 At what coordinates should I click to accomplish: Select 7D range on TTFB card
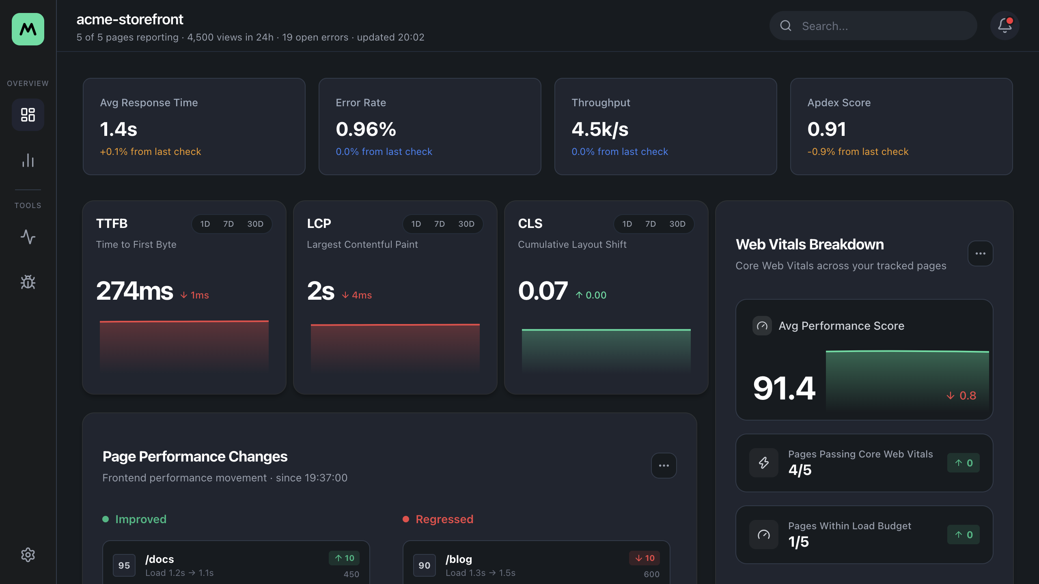point(228,224)
